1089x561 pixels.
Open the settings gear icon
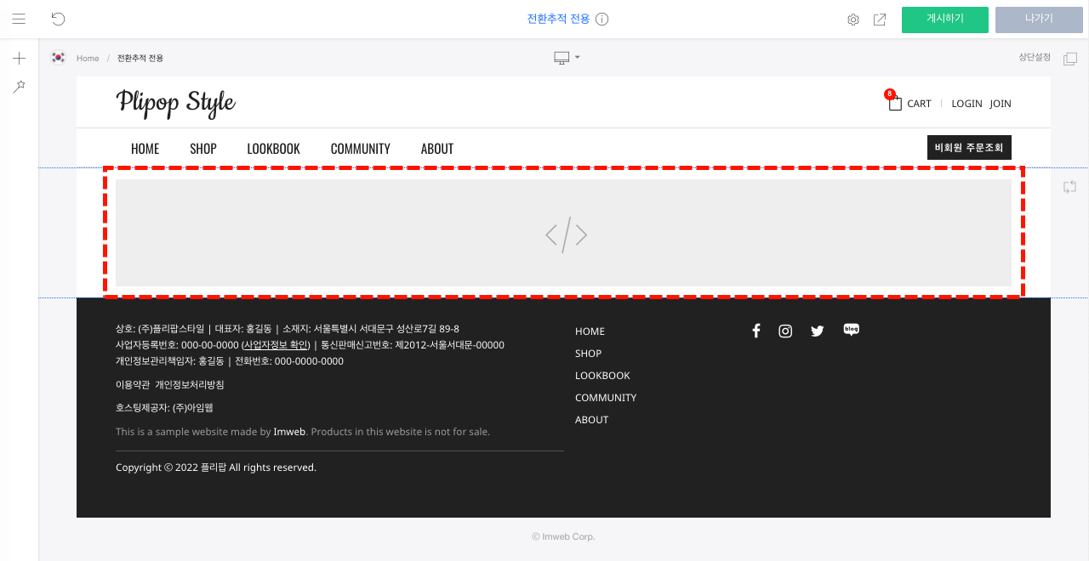coord(853,20)
